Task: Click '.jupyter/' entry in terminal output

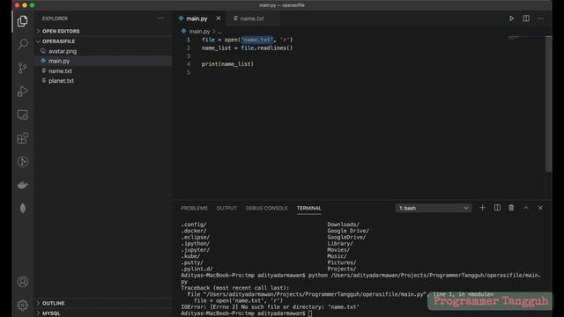Action: pos(195,250)
